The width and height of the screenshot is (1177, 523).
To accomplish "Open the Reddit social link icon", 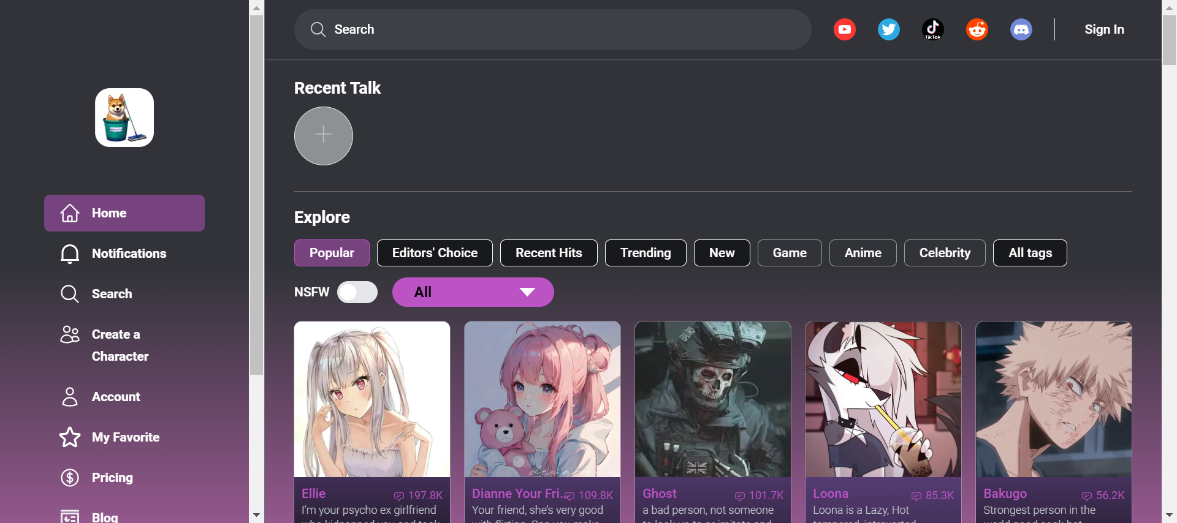I will pyautogui.click(x=977, y=29).
